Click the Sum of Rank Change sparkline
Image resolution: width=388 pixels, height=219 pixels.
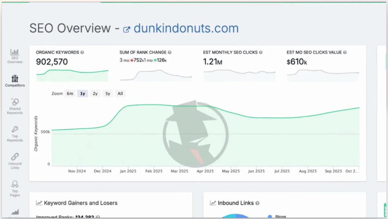coord(156,75)
